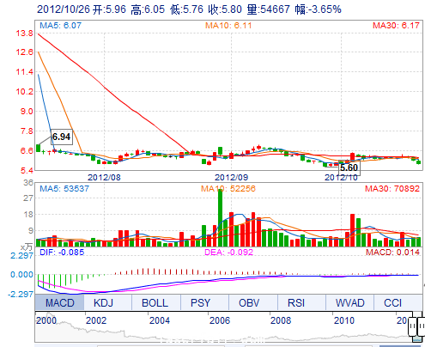Screen dimensions: 425x347
Task: Switch to the MACD indicator tab
Action: [x=59, y=302]
